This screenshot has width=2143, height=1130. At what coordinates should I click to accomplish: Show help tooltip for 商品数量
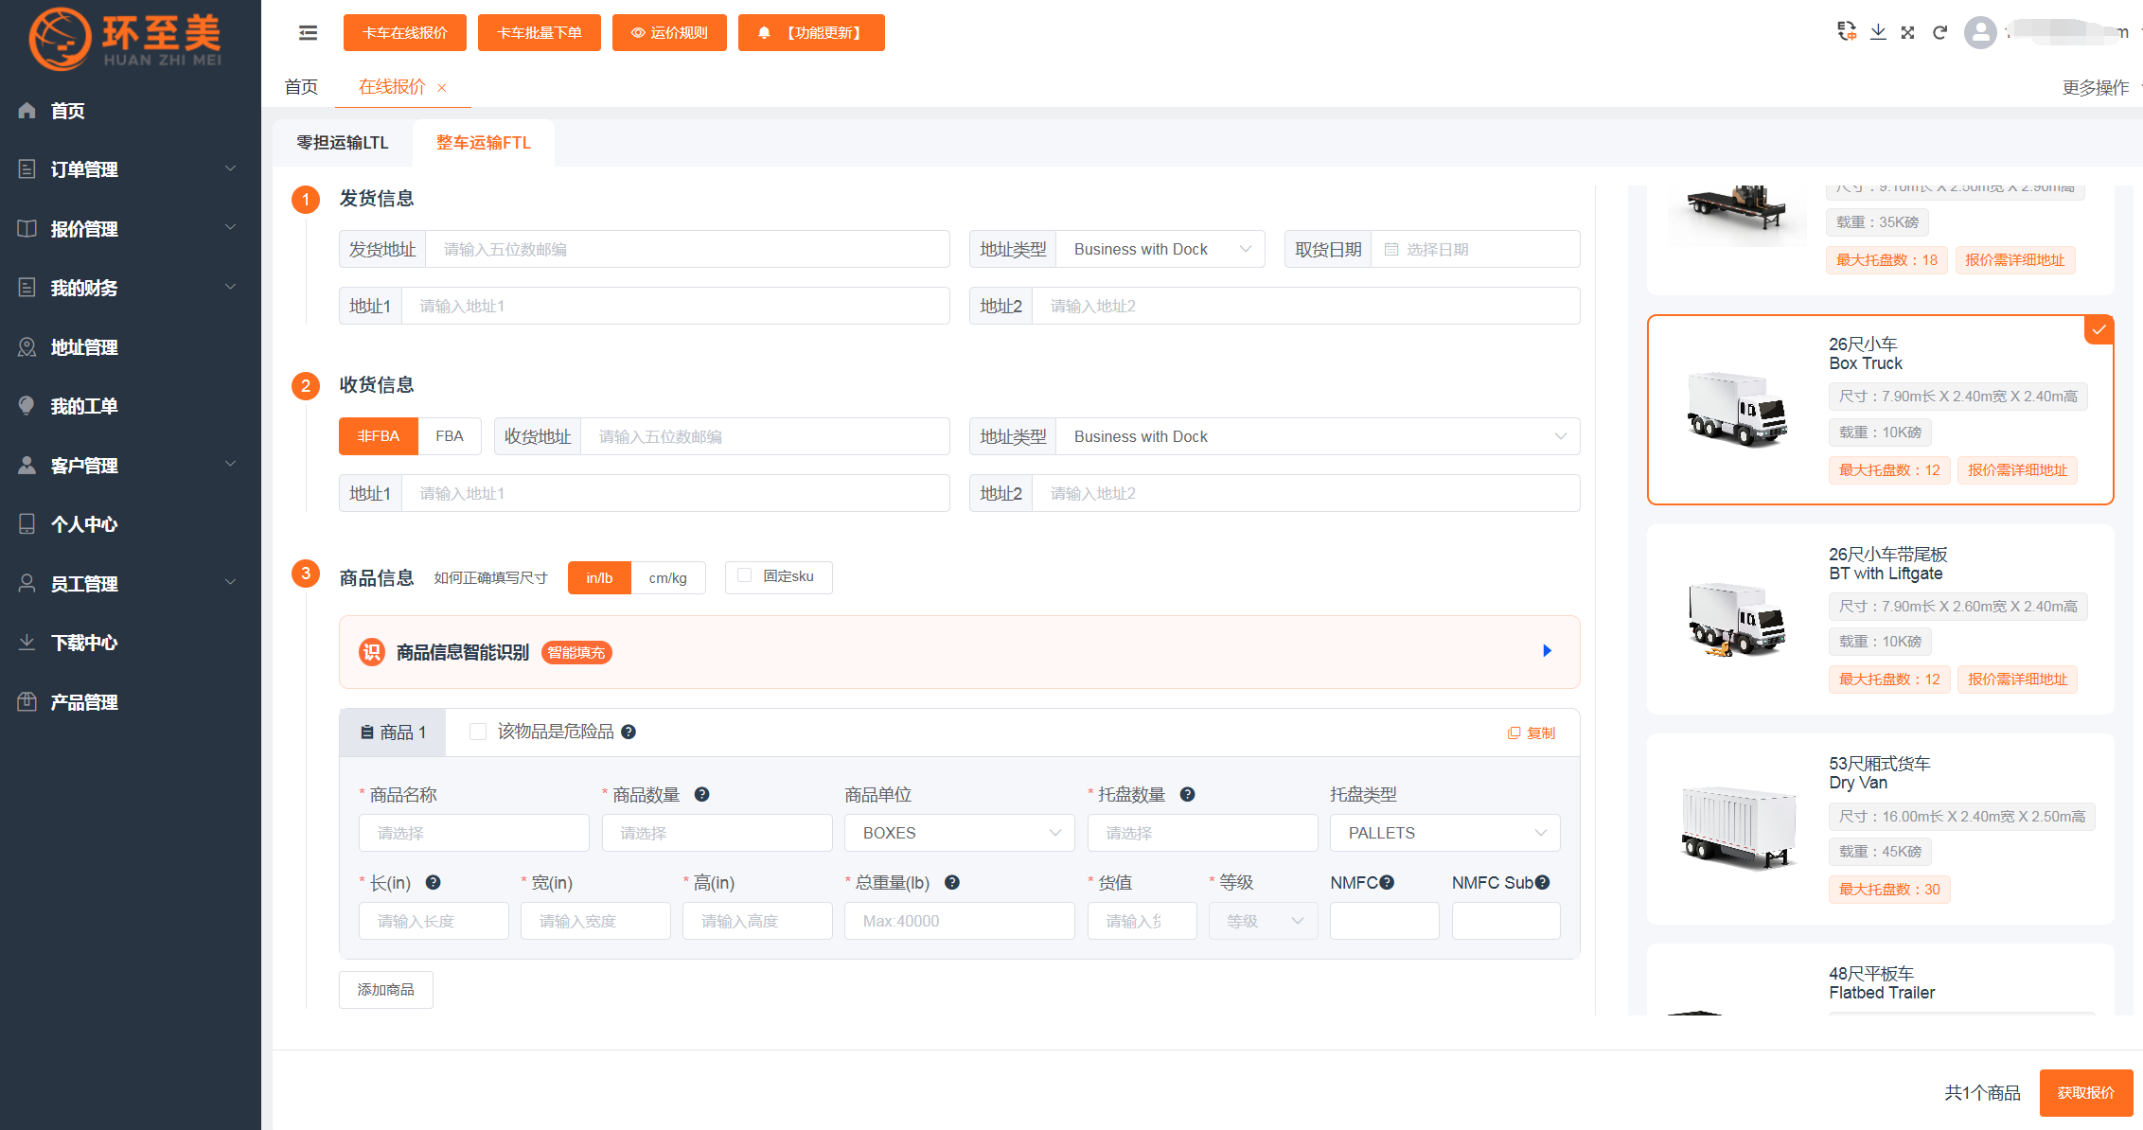pos(701,794)
